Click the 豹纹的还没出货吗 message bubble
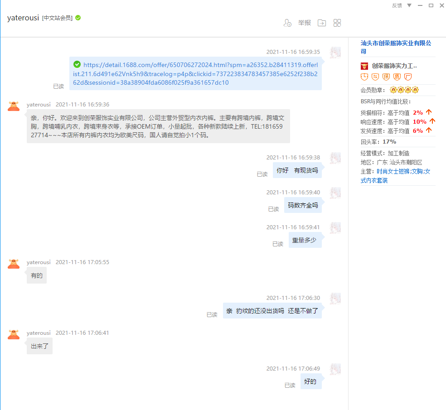 tap(272, 311)
